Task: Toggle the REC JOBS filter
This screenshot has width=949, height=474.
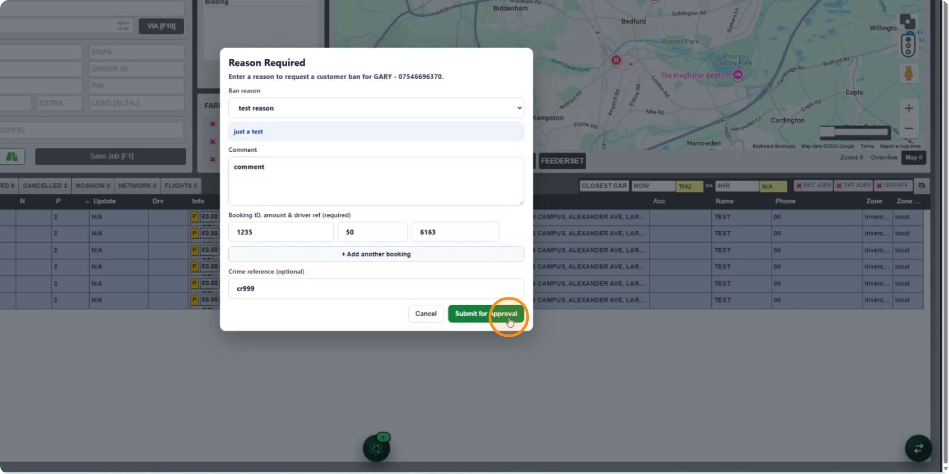Action: point(813,185)
